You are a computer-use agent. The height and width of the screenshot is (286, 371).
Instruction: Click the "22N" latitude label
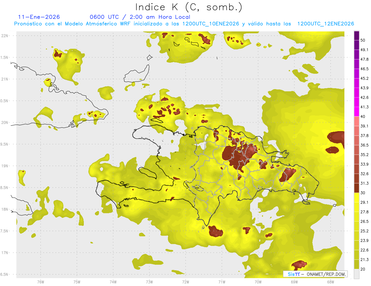point(5,36)
